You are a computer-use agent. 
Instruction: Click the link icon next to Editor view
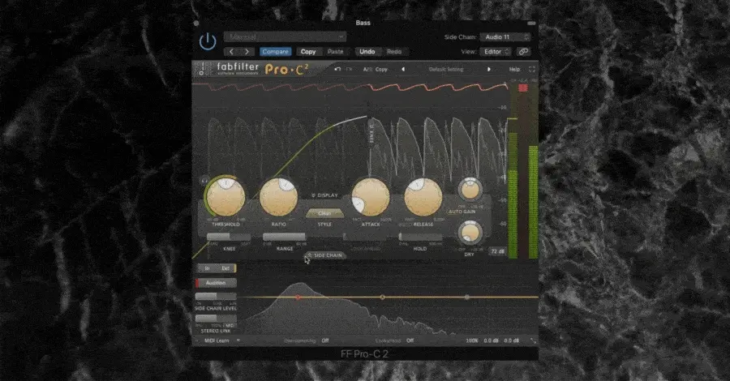[523, 52]
